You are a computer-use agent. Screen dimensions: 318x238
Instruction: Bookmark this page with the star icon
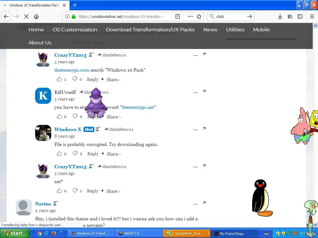pyautogui.click(x=199, y=16)
